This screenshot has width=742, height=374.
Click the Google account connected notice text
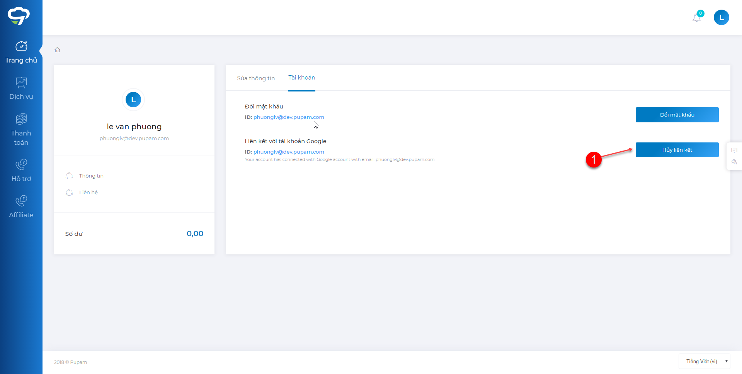point(340,159)
